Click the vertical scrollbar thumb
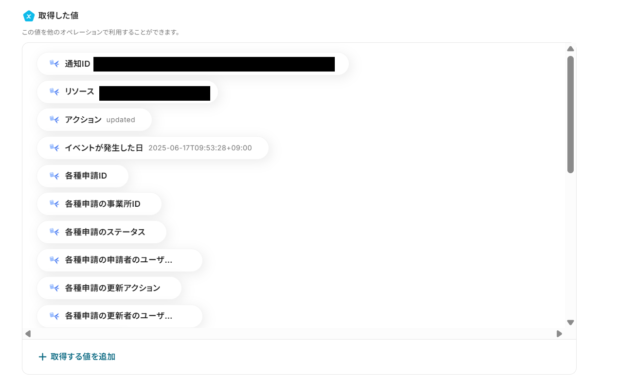This screenshot has height=379, width=618. 570,114
